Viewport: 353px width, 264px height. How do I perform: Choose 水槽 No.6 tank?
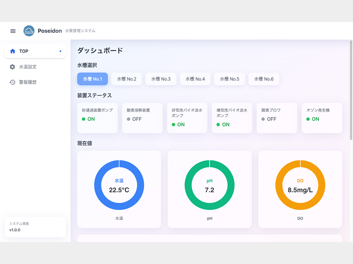point(264,79)
